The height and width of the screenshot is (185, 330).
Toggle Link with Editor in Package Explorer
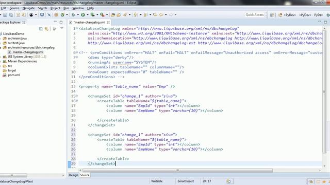tap(46, 29)
